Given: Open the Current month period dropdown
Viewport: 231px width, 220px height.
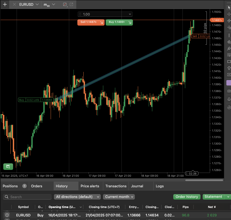Looking at the screenshot, I should (119, 197).
